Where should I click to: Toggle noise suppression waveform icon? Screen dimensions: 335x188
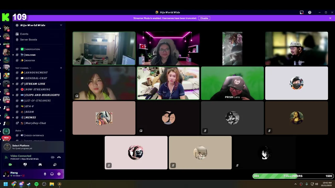point(53,157)
